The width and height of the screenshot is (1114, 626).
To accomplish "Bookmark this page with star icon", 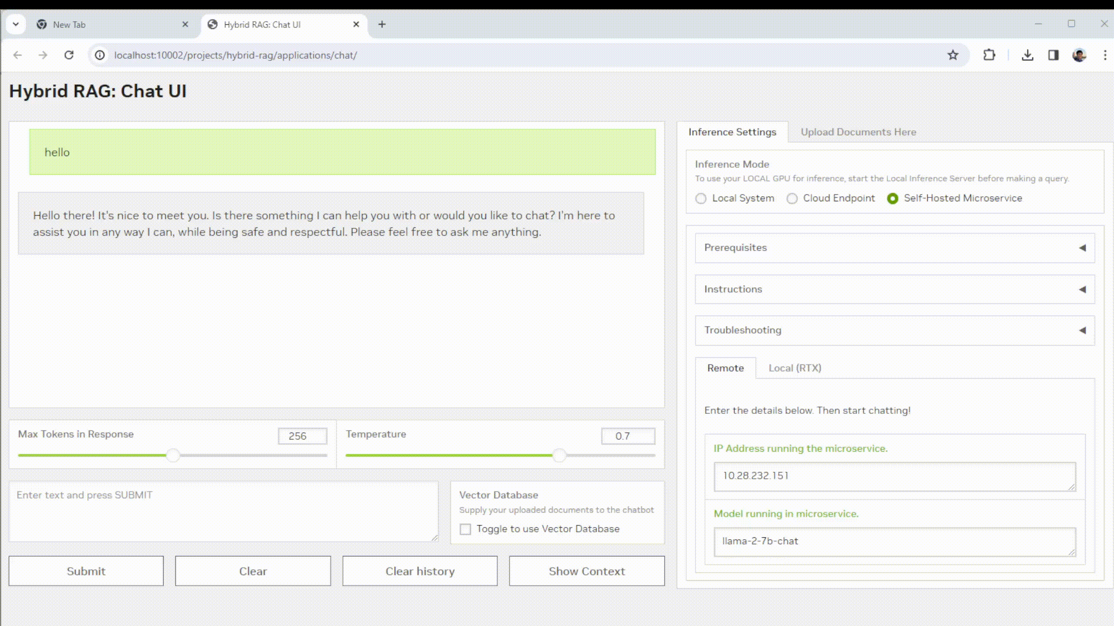I will pyautogui.click(x=953, y=55).
